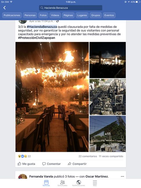Select the Eventos filter tab
141x188 pixels.
(x=109, y=15)
